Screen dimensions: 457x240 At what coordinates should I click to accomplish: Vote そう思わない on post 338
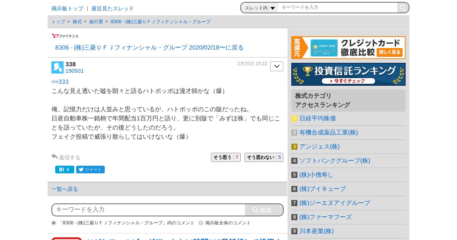coord(264,157)
